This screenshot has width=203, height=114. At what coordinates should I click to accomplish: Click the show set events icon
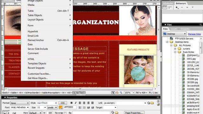pos(165,7)
